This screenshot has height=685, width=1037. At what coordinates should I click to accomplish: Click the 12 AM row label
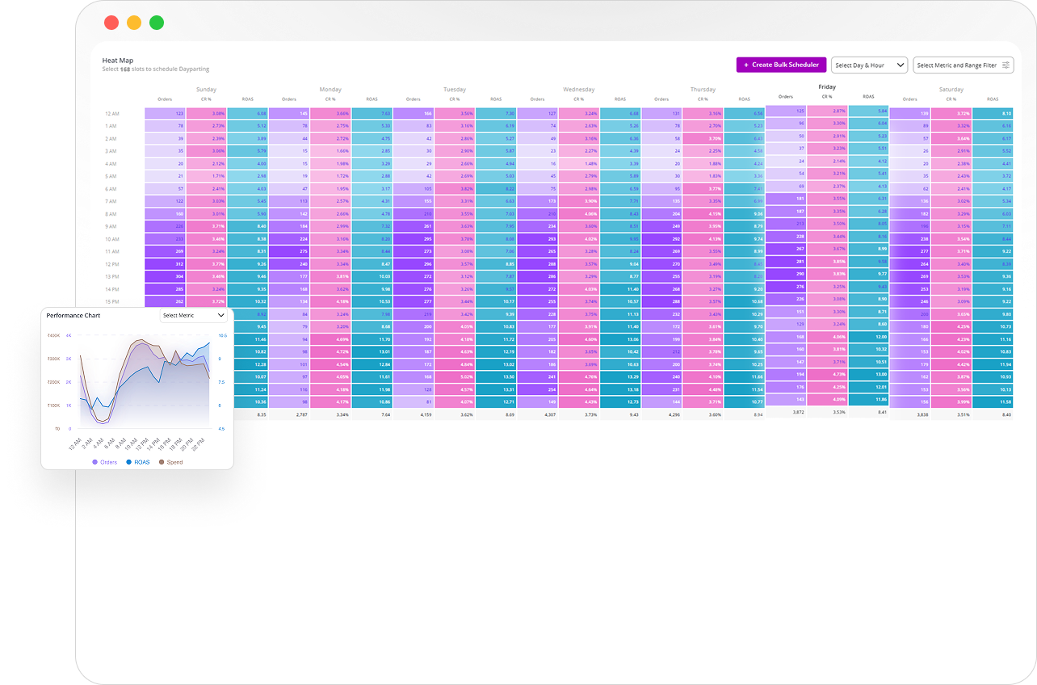click(x=111, y=113)
